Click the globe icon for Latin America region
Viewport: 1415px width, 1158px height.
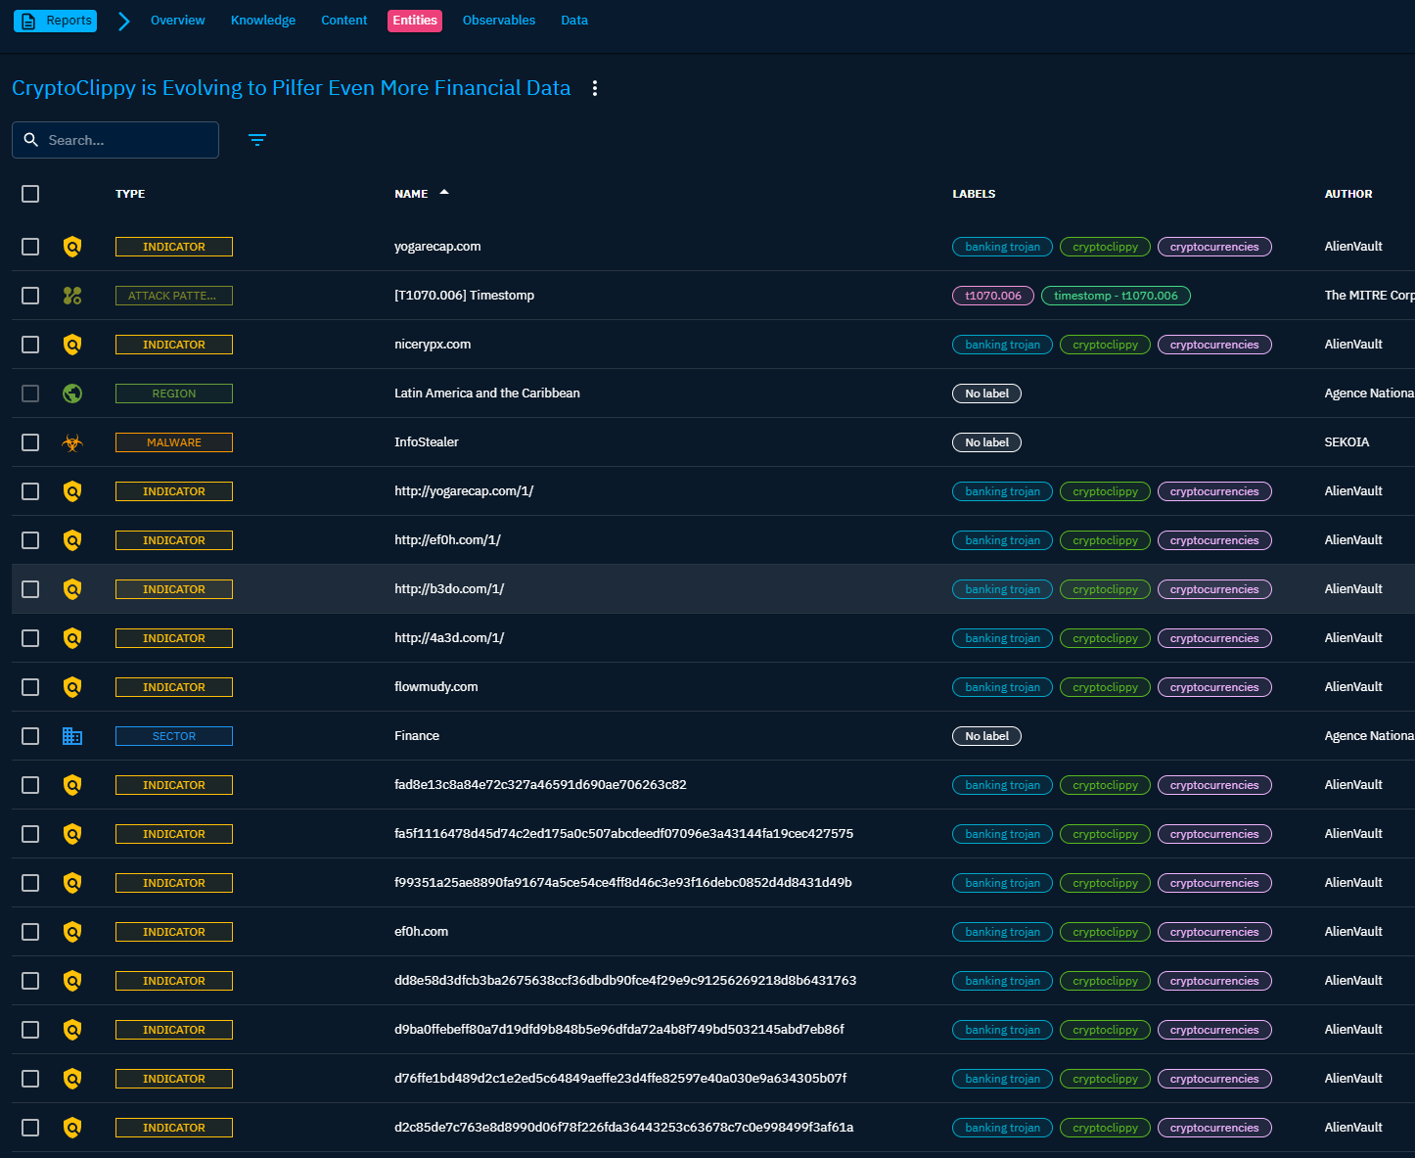(x=72, y=394)
